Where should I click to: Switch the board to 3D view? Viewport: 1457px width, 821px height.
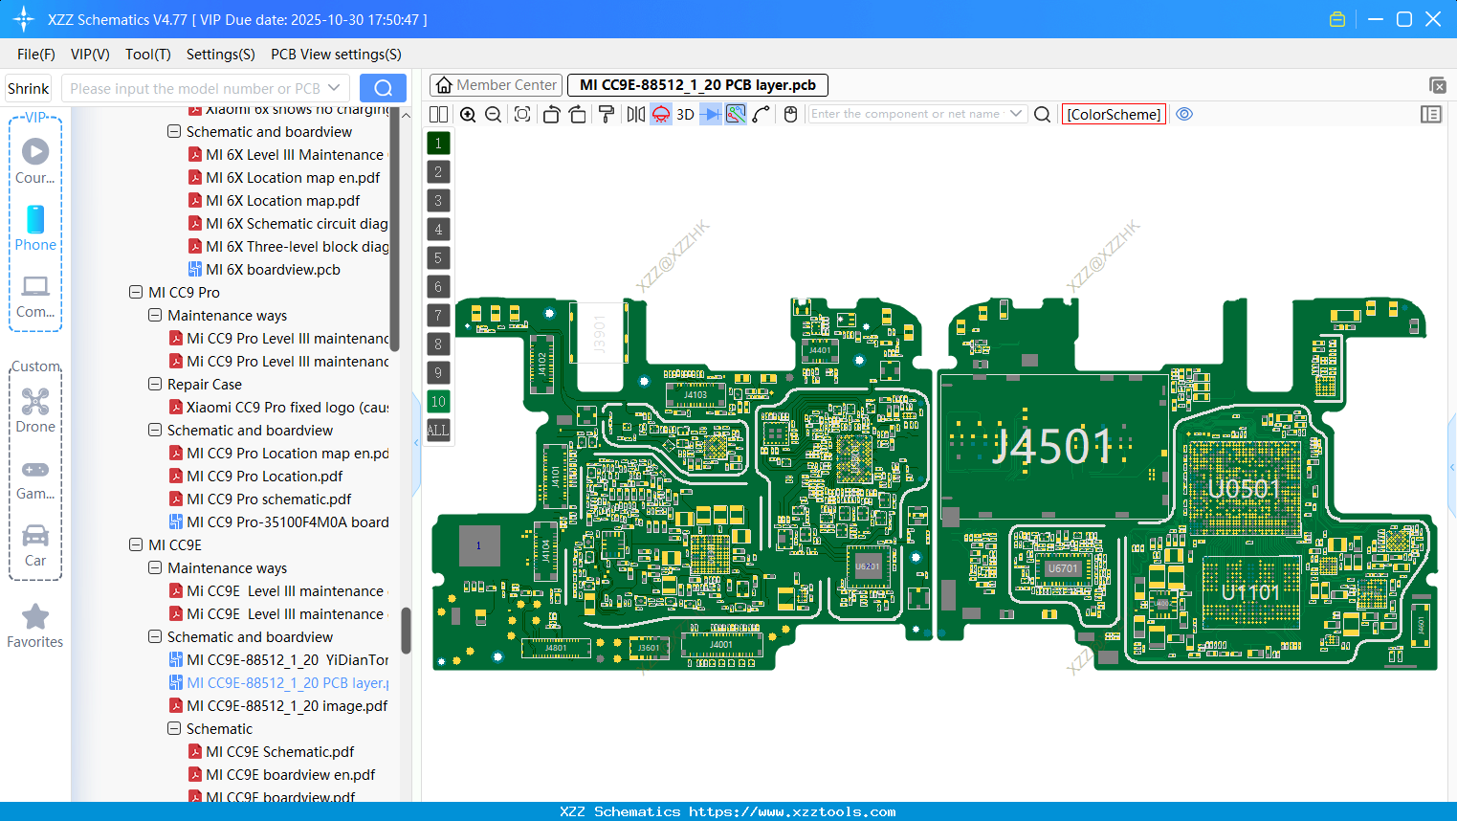pyautogui.click(x=683, y=114)
